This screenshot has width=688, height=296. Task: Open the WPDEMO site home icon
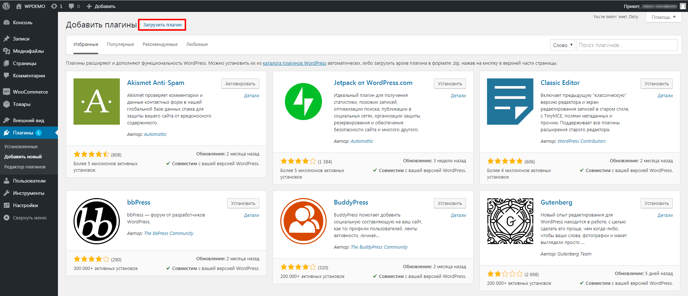[19, 6]
